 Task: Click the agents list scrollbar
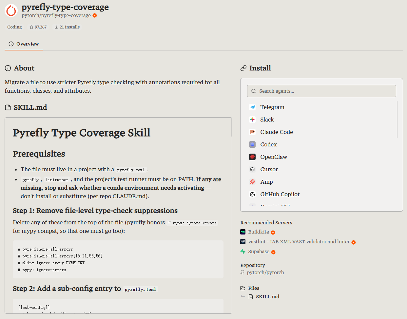pos(397,120)
